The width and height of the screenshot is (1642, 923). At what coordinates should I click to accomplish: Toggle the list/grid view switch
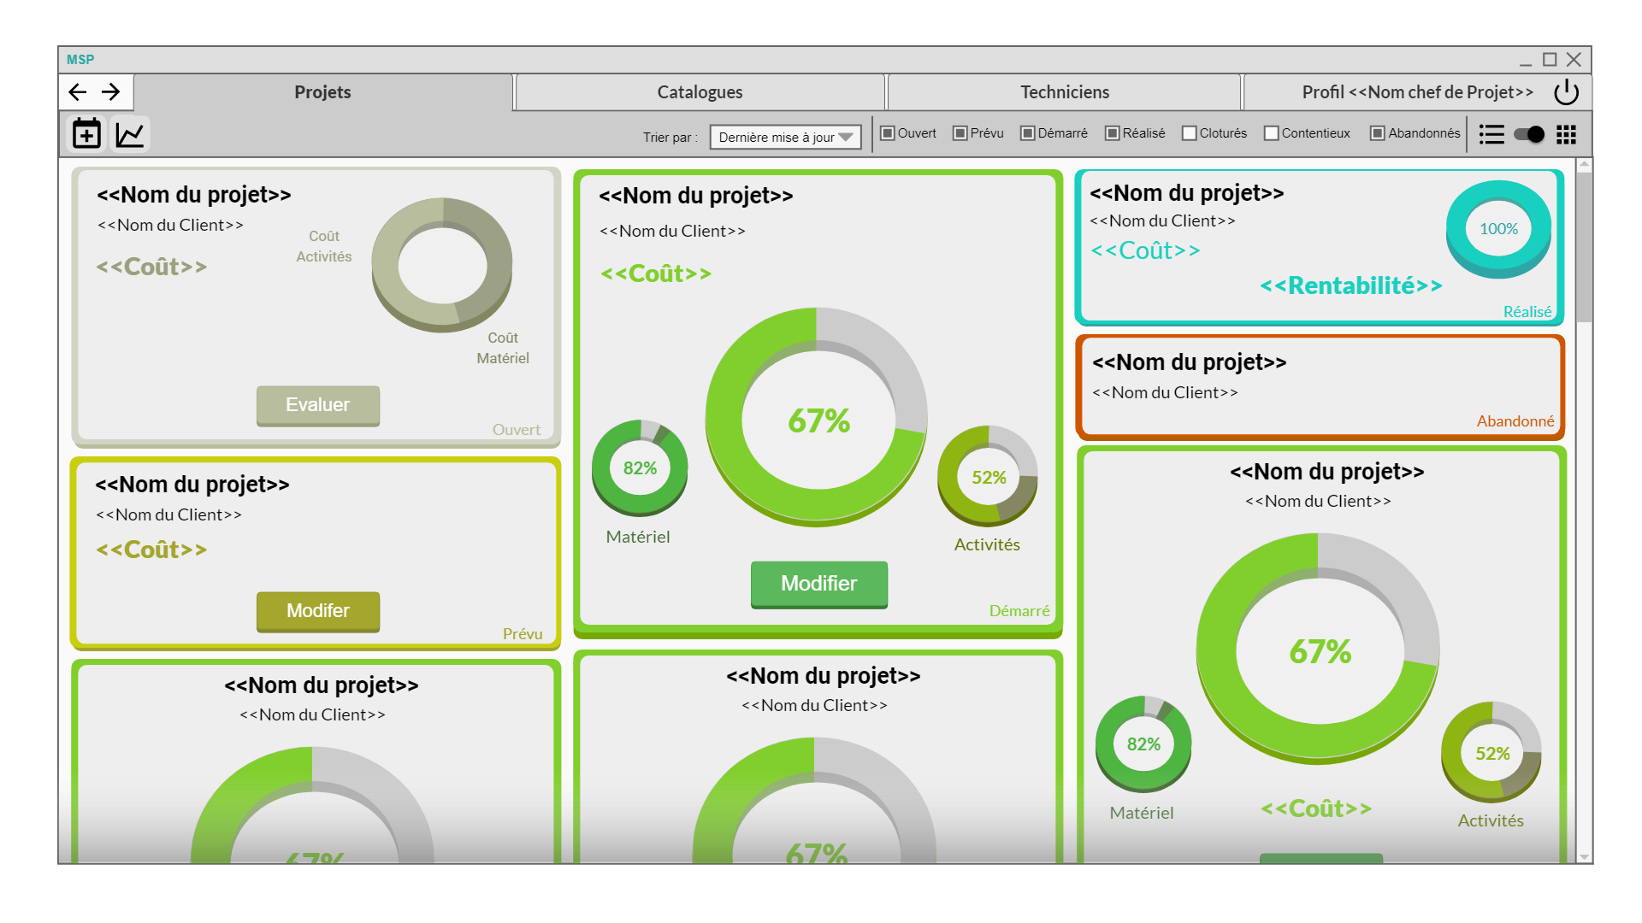click(1528, 134)
